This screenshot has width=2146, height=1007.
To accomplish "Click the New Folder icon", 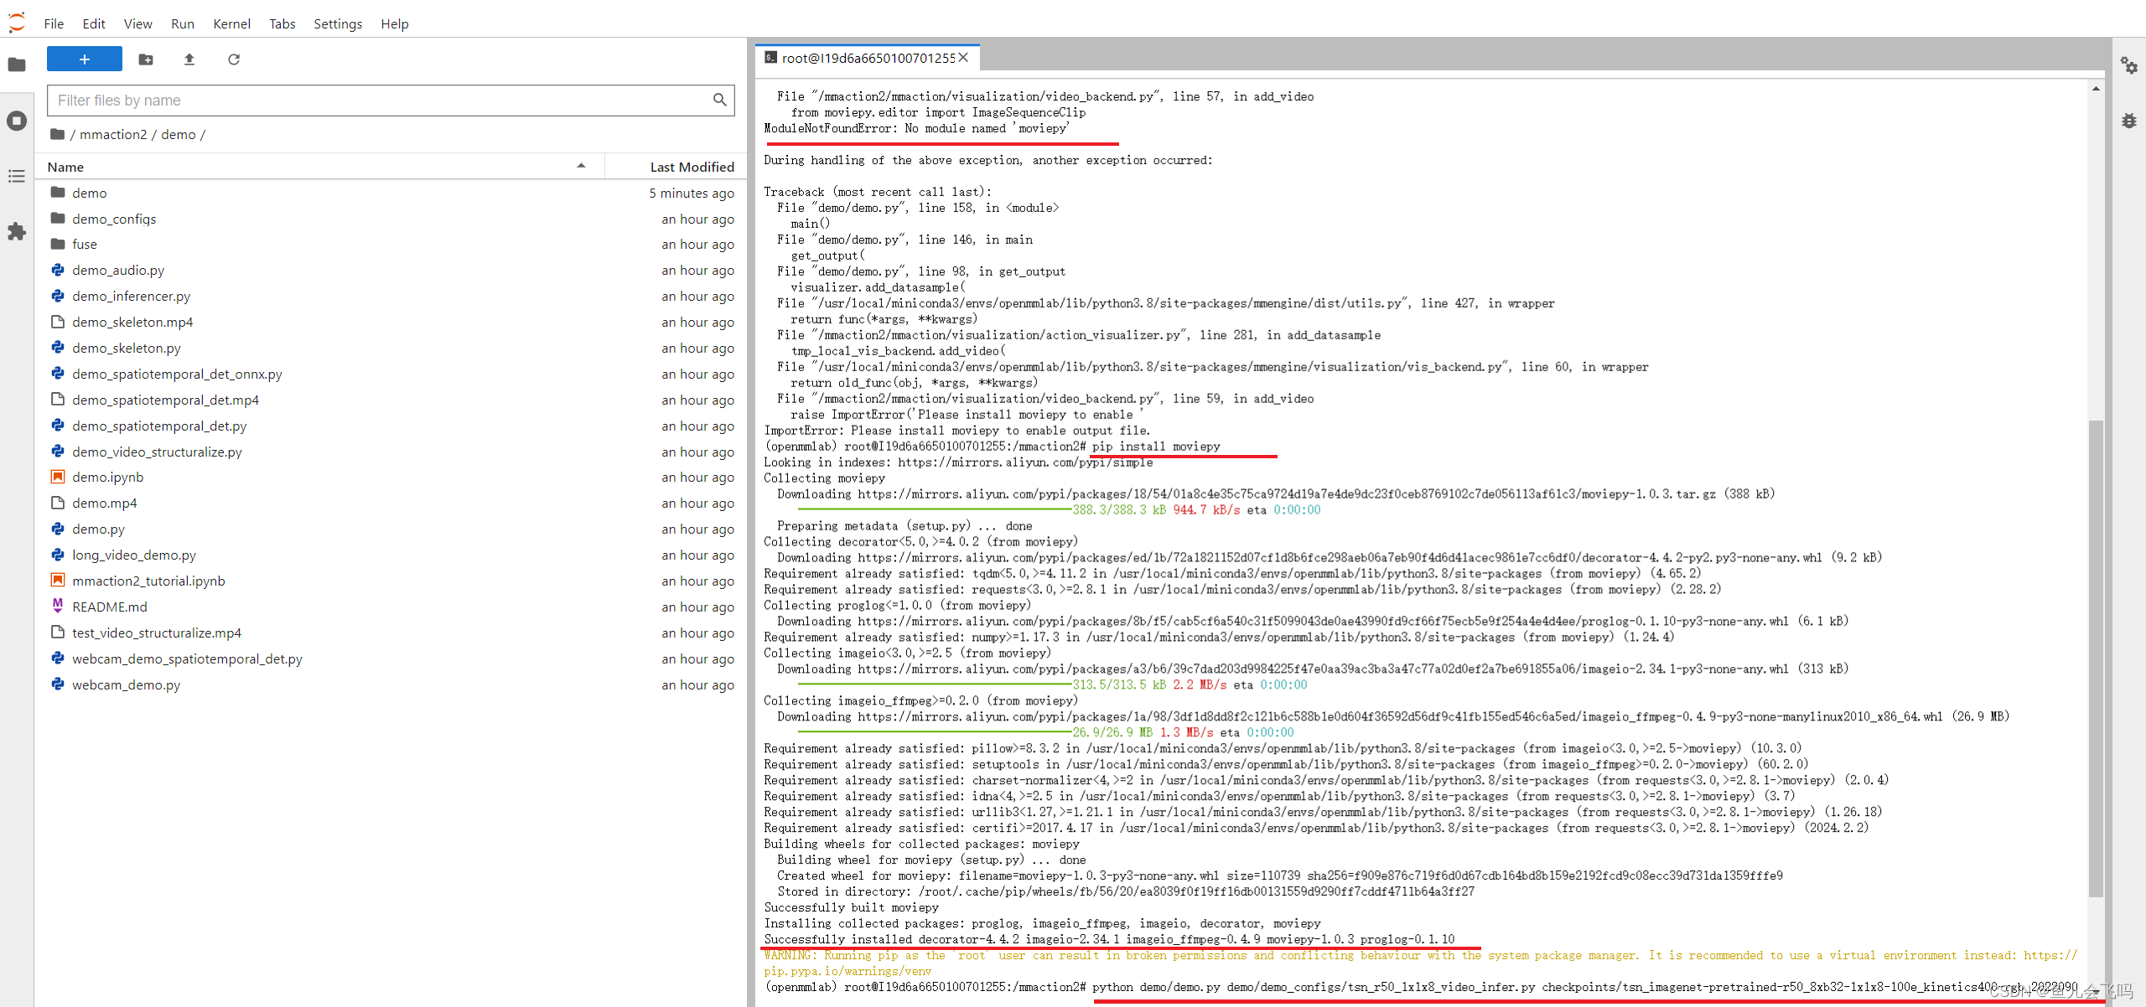I will click(x=146, y=59).
